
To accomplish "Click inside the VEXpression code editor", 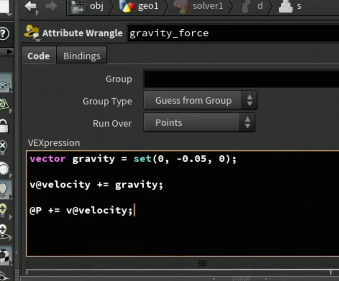I will click(183, 204).
